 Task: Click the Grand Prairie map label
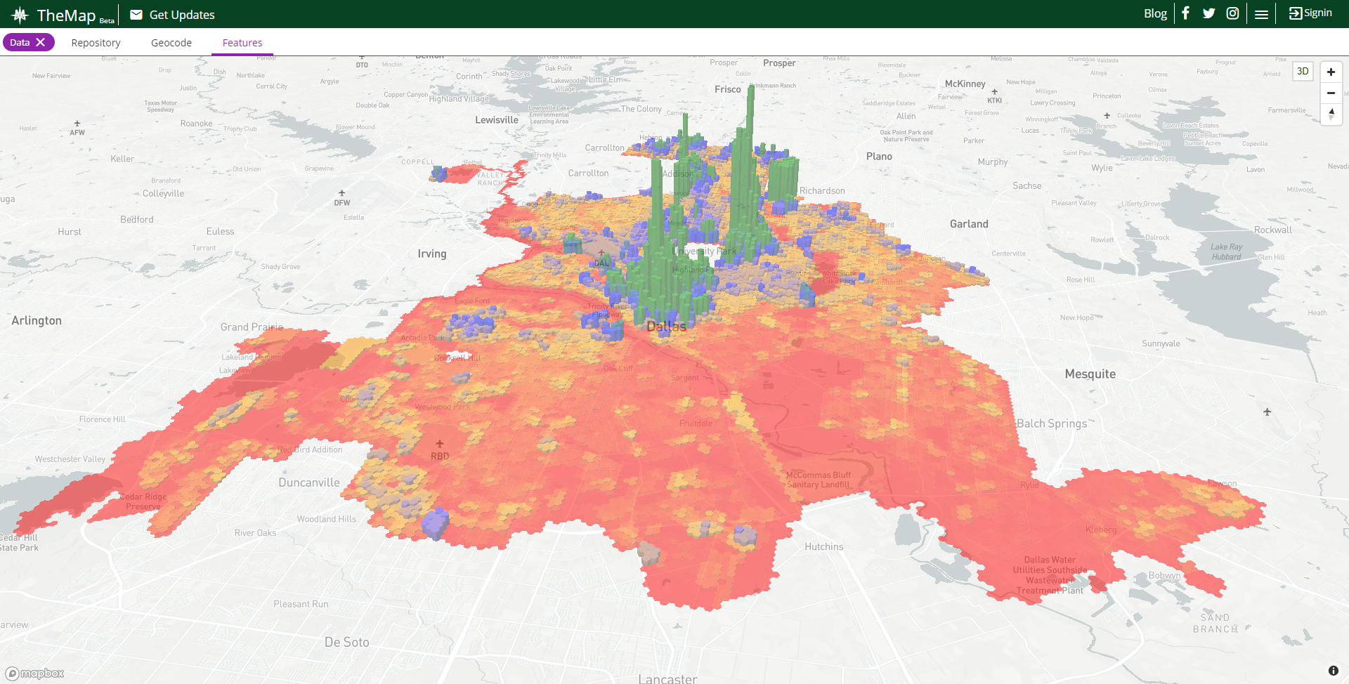coord(252,327)
